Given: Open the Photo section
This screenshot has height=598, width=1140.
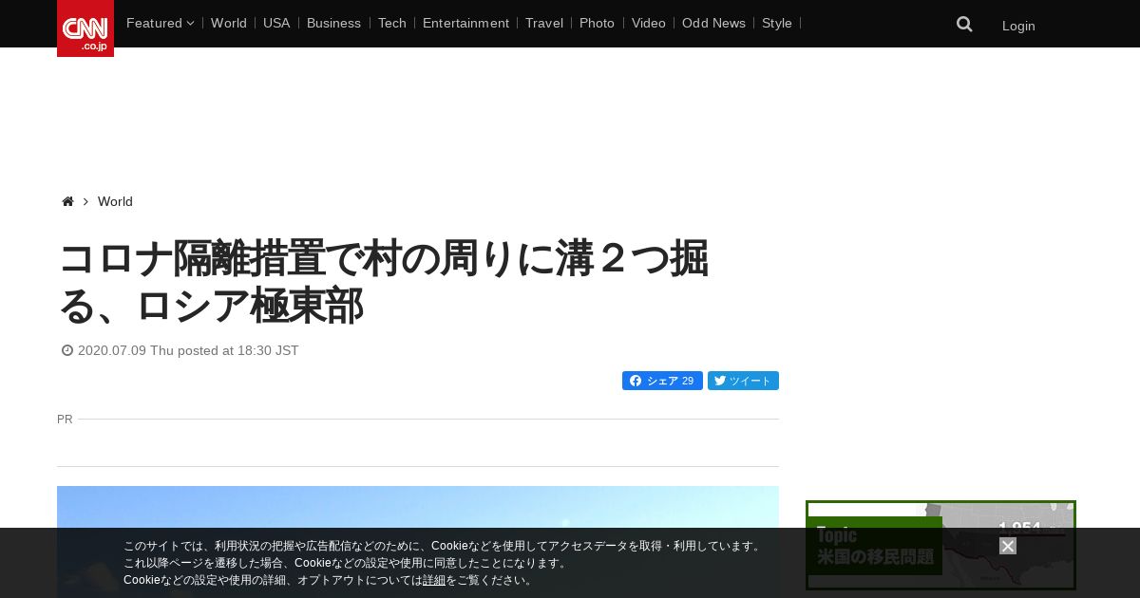Looking at the screenshot, I should (x=597, y=23).
